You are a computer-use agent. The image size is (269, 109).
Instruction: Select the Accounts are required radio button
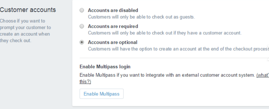pos(82,26)
